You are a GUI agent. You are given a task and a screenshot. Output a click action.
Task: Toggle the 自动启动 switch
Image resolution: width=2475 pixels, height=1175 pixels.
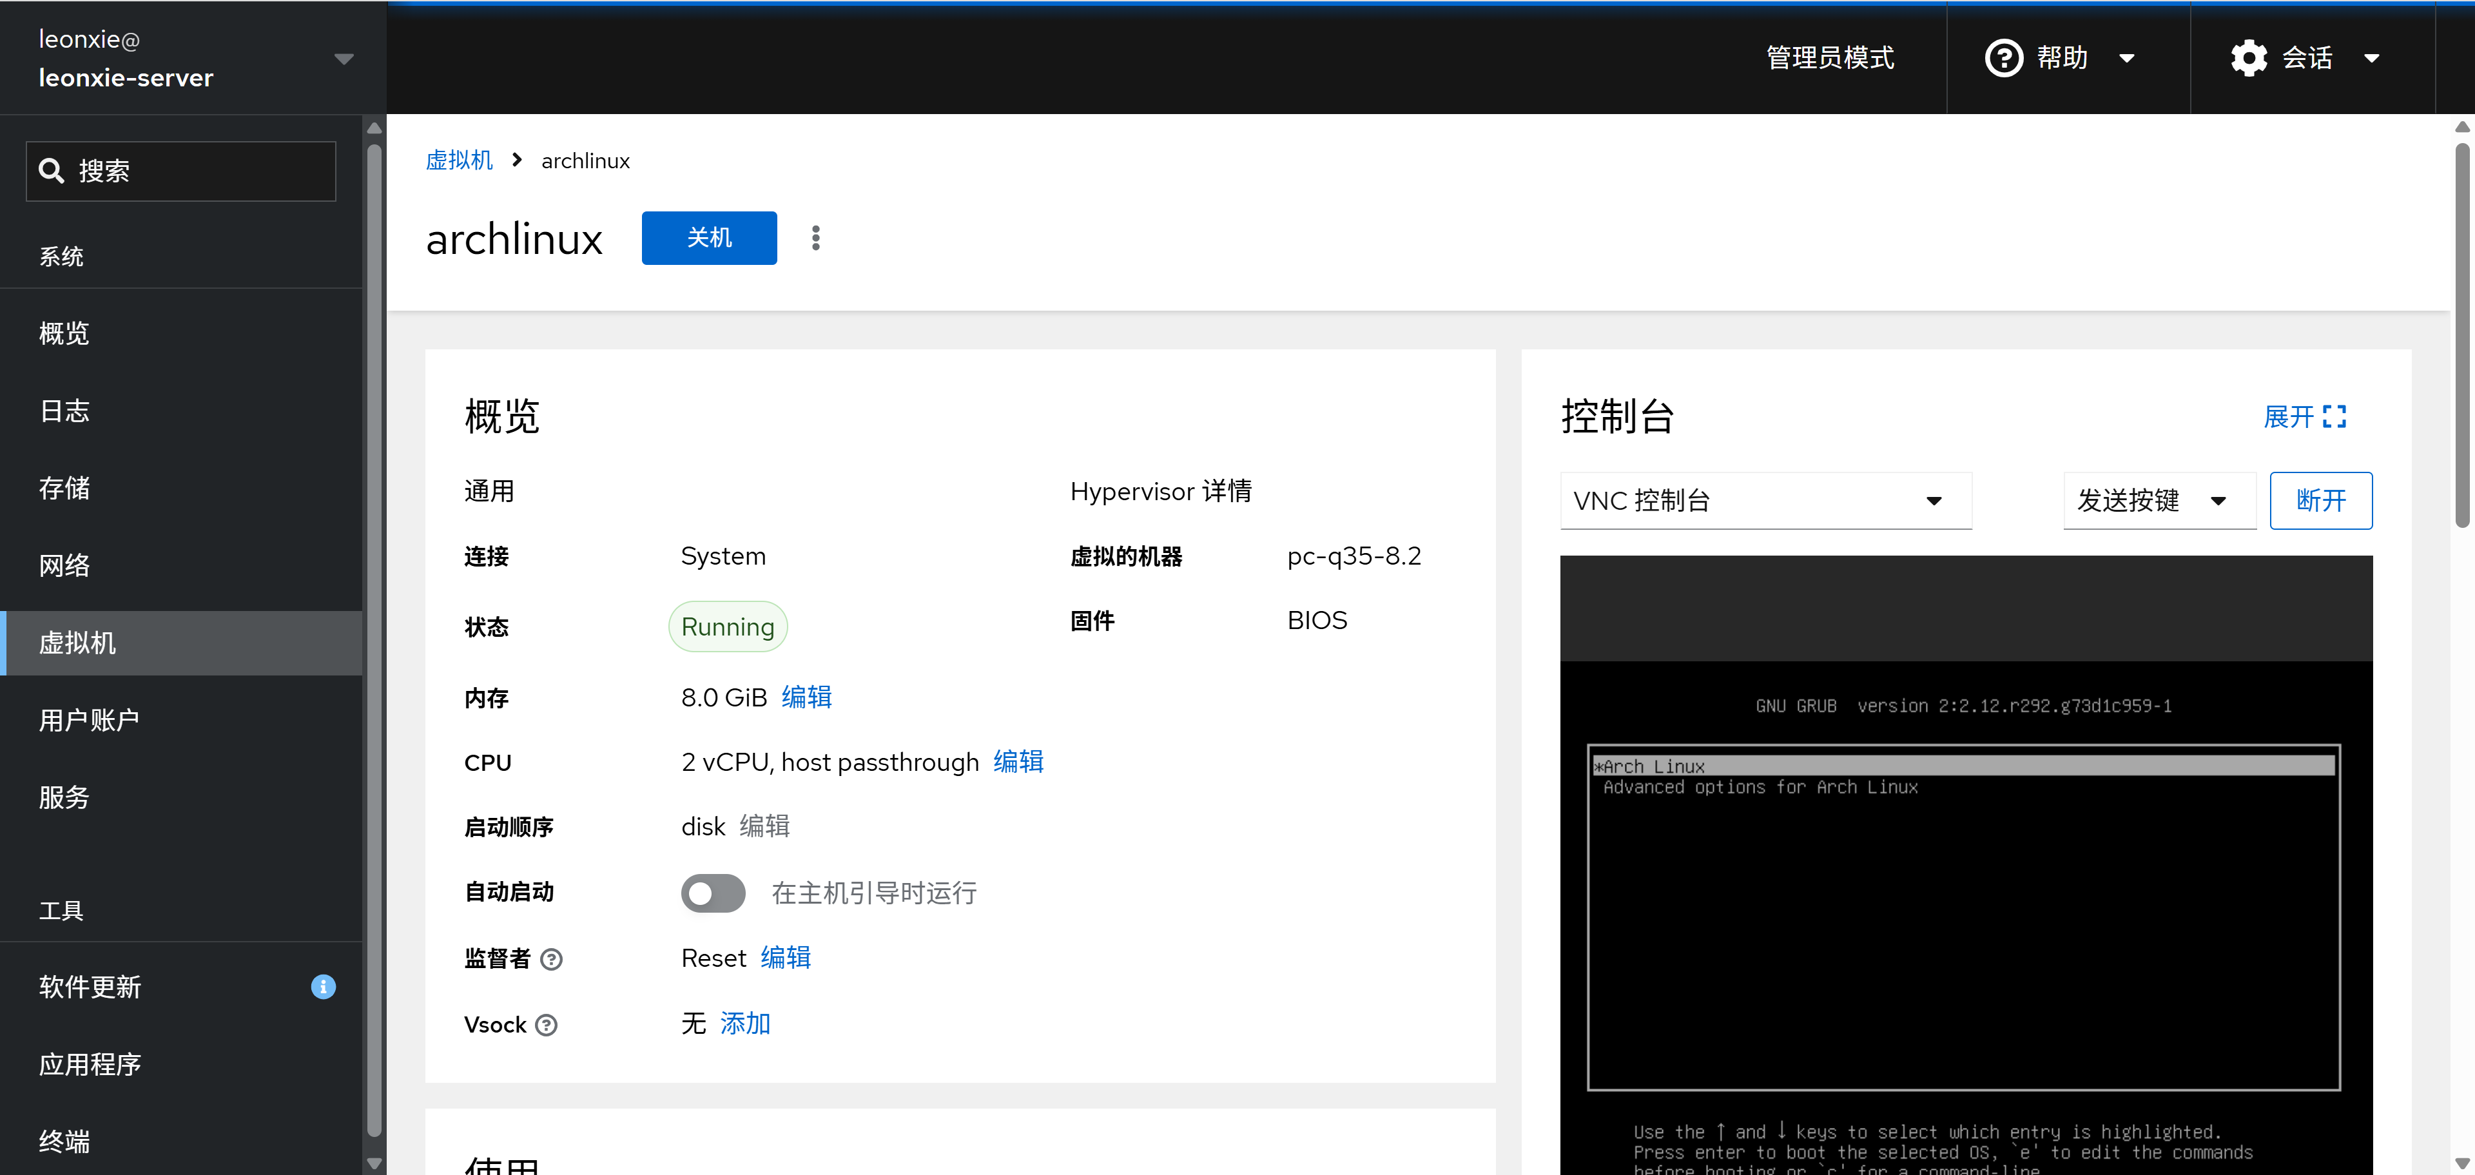click(713, 893)
